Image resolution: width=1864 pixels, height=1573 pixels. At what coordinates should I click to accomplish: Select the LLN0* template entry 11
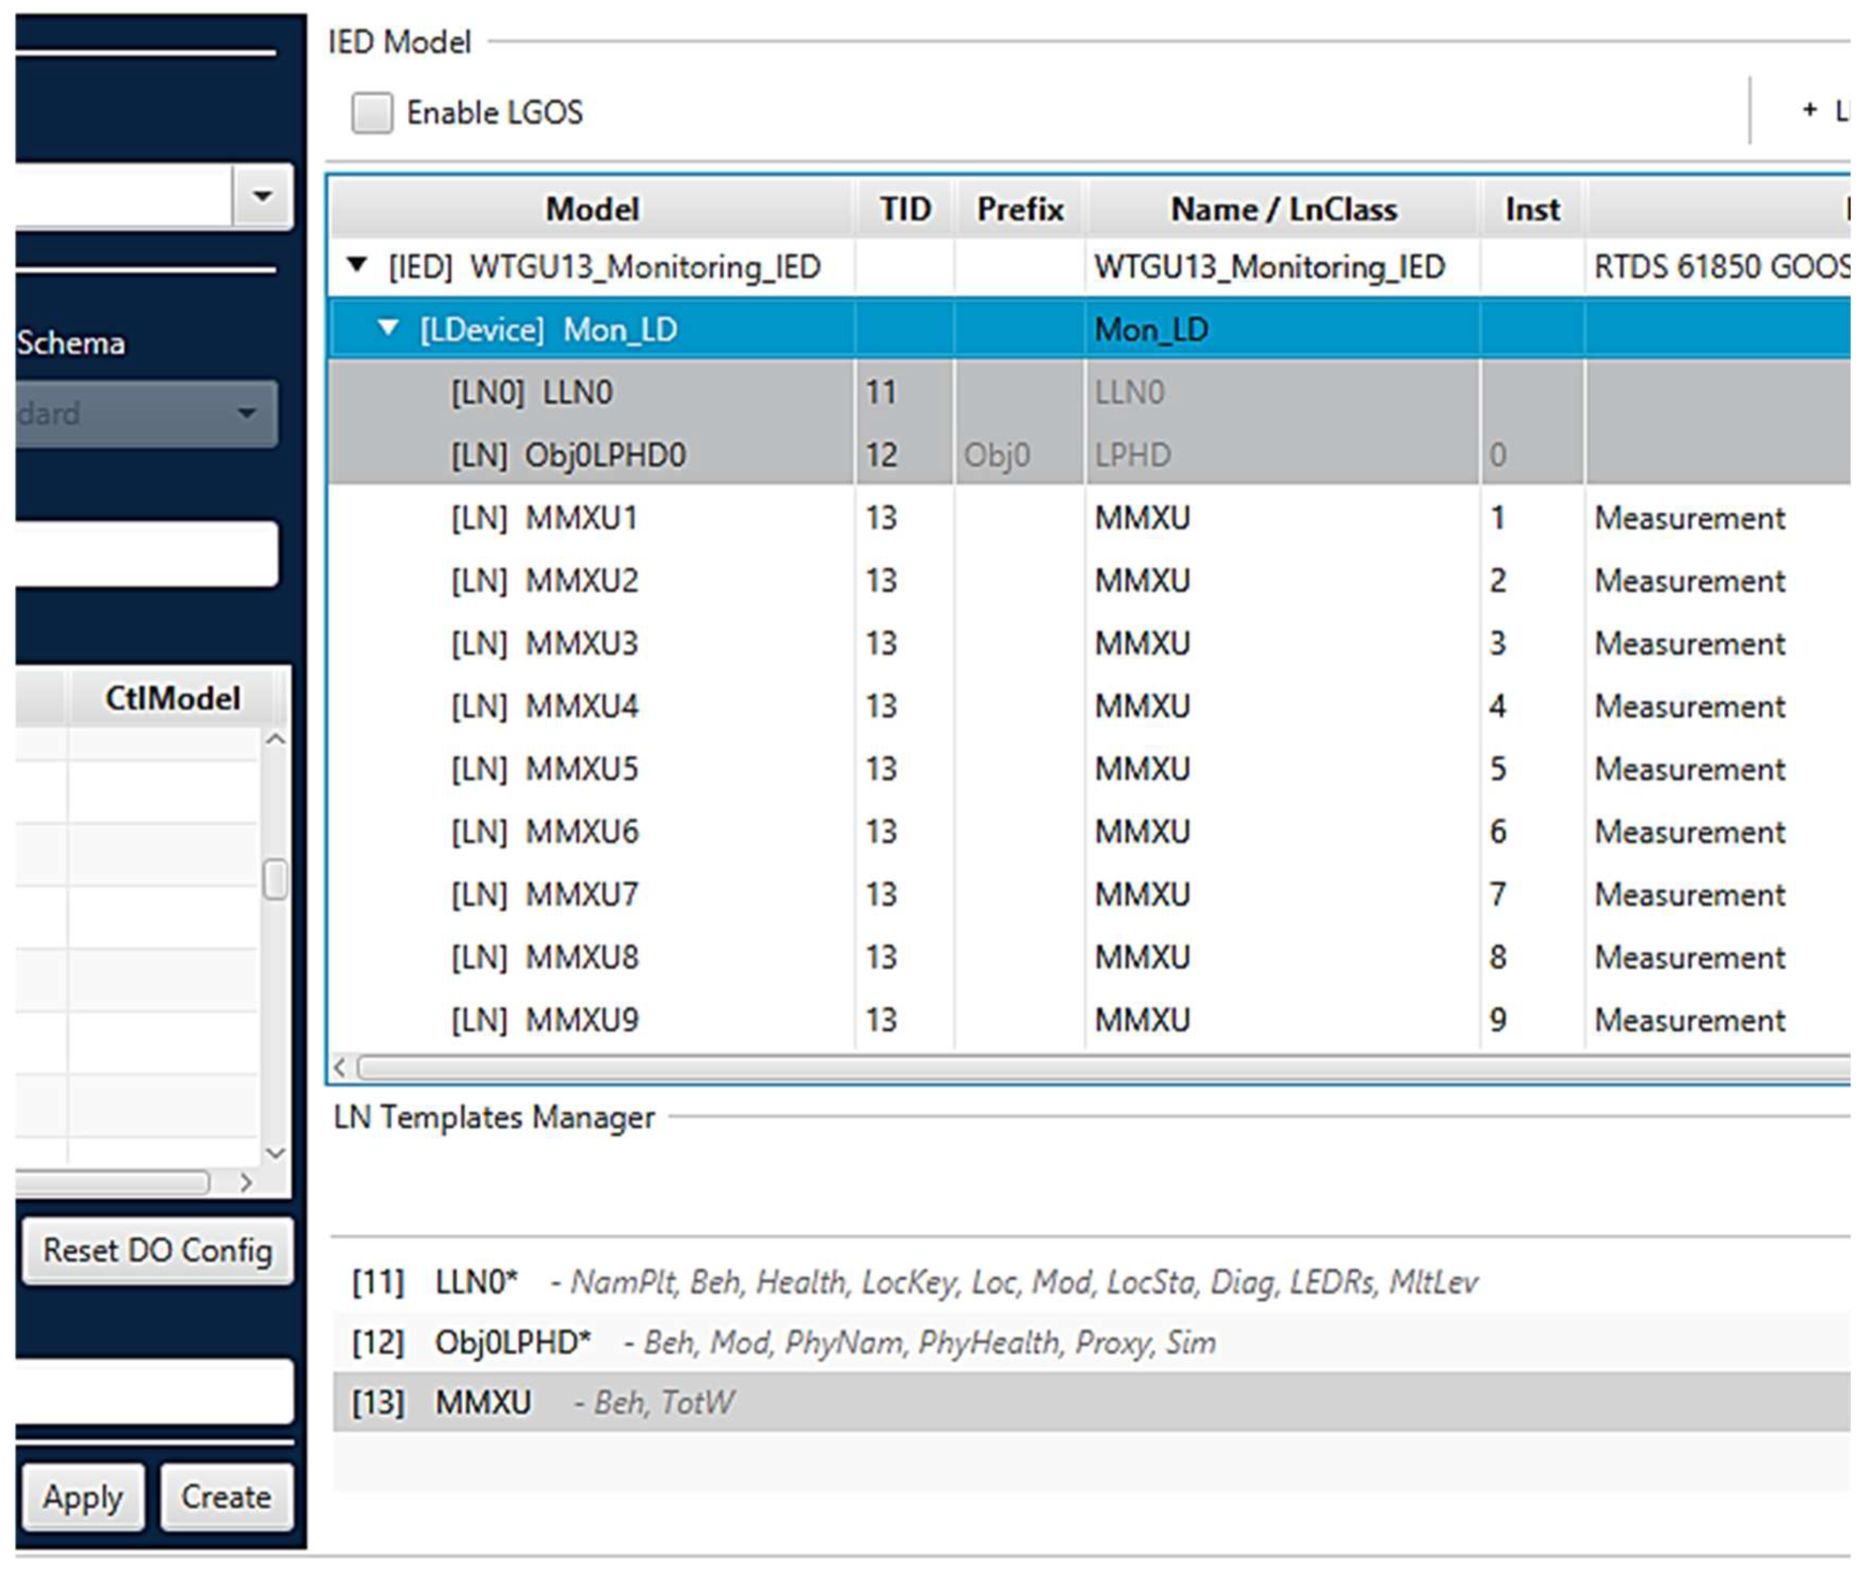[x=475, y=1282]
